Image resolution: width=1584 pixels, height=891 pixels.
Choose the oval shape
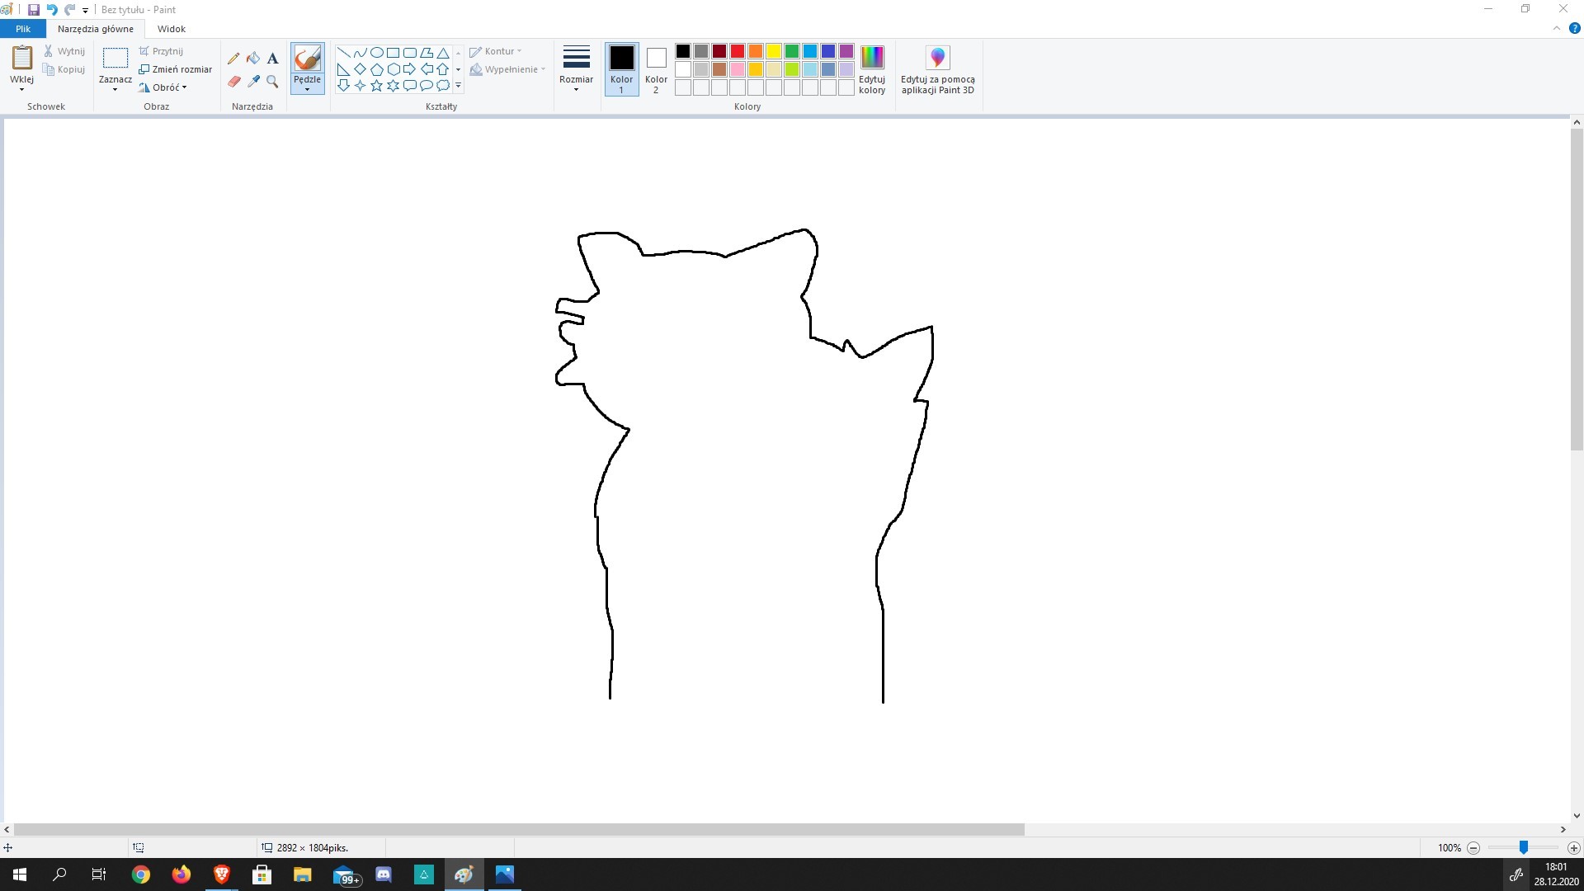(376, 52)
